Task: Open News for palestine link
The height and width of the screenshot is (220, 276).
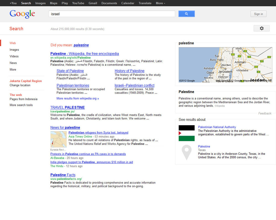Action: 65,128
